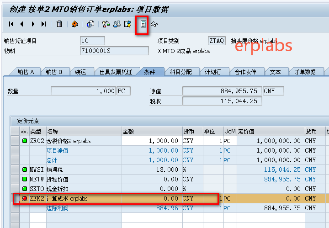Click the glasses display icon
329x228 pixels.
(154, 24)
